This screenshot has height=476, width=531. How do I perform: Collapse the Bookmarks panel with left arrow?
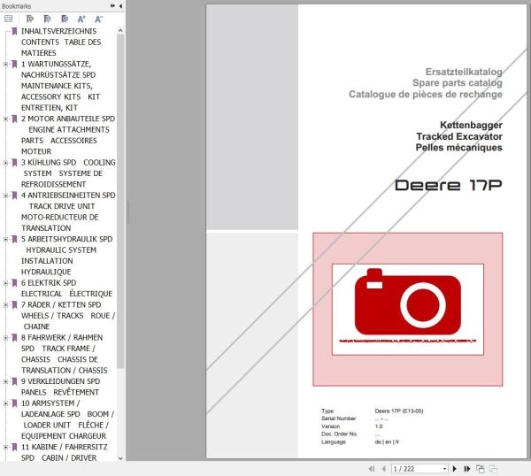pos(120,6)
